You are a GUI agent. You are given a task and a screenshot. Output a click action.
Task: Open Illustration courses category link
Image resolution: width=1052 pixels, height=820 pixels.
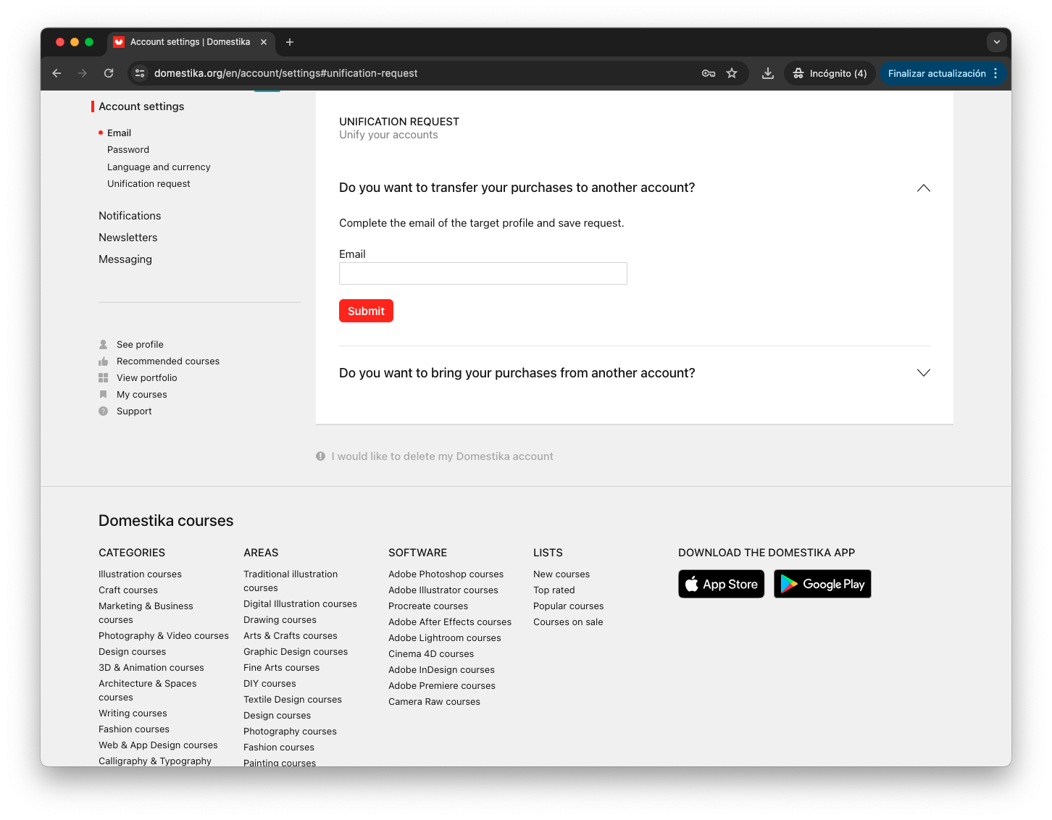point(140,574)
